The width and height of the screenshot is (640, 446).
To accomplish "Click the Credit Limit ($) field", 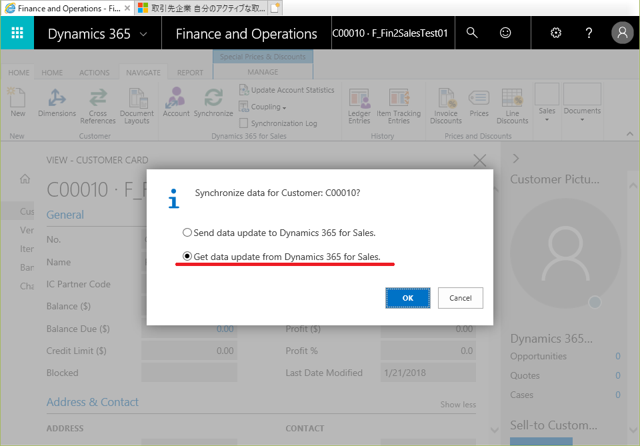I will pos(189,351).
